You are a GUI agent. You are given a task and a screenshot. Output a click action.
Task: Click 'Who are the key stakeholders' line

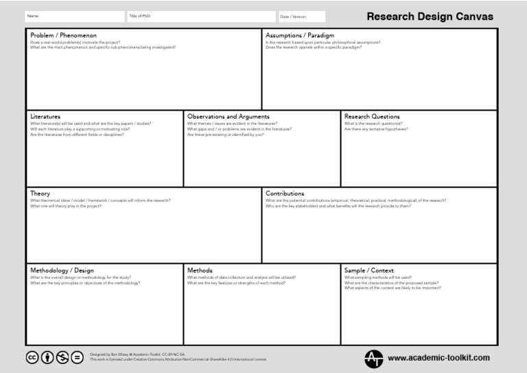coord(338,206)
